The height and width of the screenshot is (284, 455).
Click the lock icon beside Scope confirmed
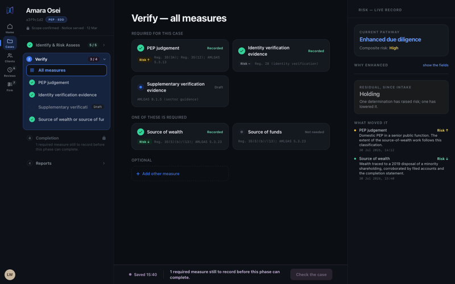click(x=28, y=28)
